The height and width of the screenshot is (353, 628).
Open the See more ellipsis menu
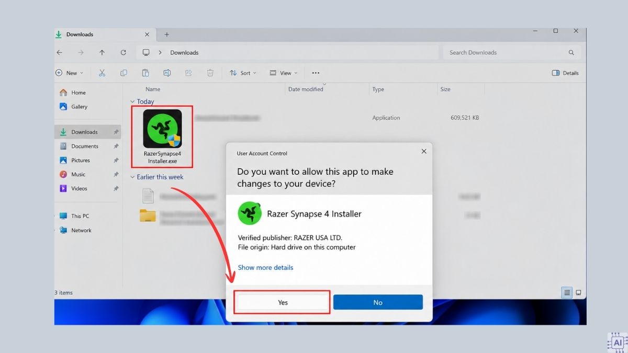tap(316, 73)
